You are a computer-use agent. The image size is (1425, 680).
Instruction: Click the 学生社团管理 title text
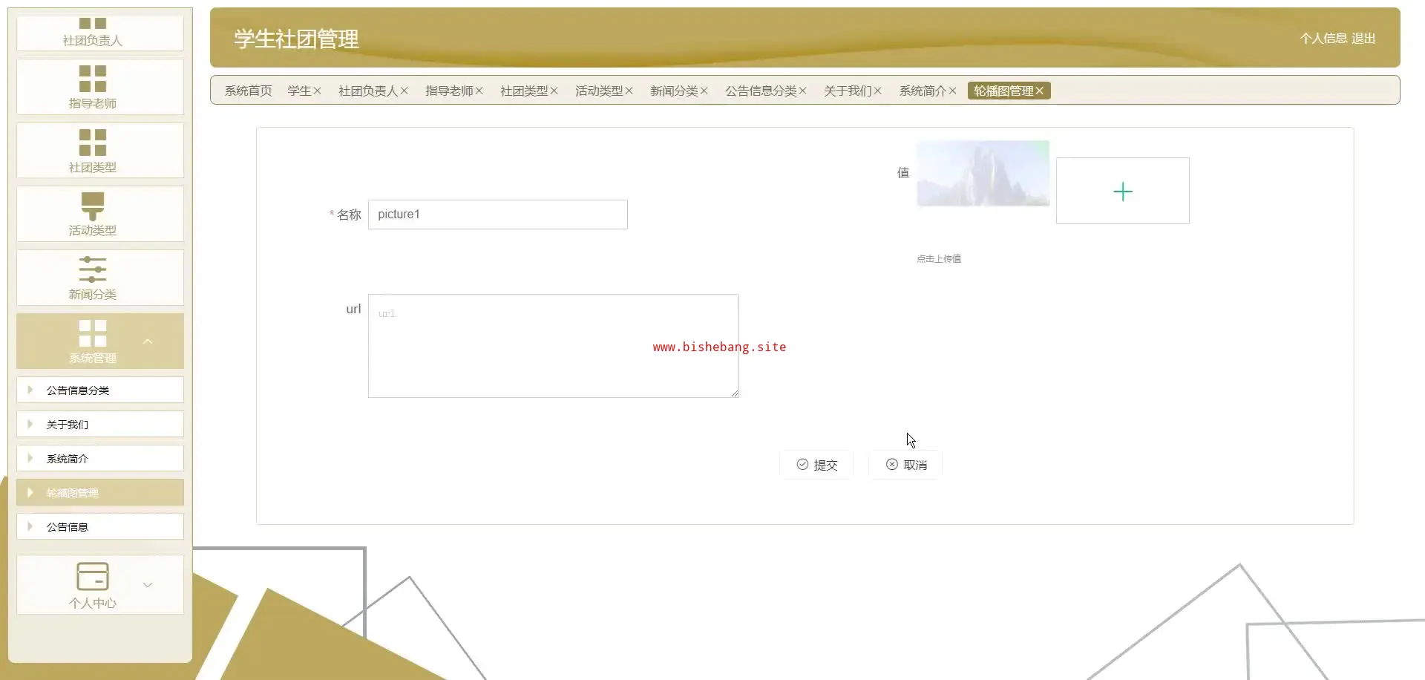click(x=296, y=39)
